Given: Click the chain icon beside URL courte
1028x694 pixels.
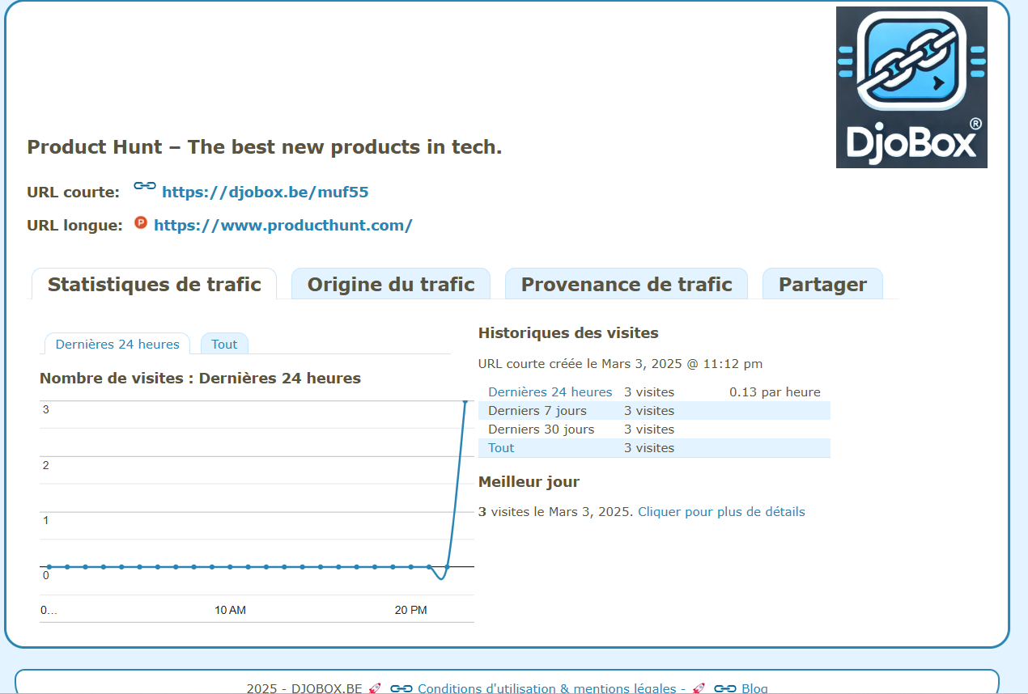Looking at the screenshot, I should 145,186.
